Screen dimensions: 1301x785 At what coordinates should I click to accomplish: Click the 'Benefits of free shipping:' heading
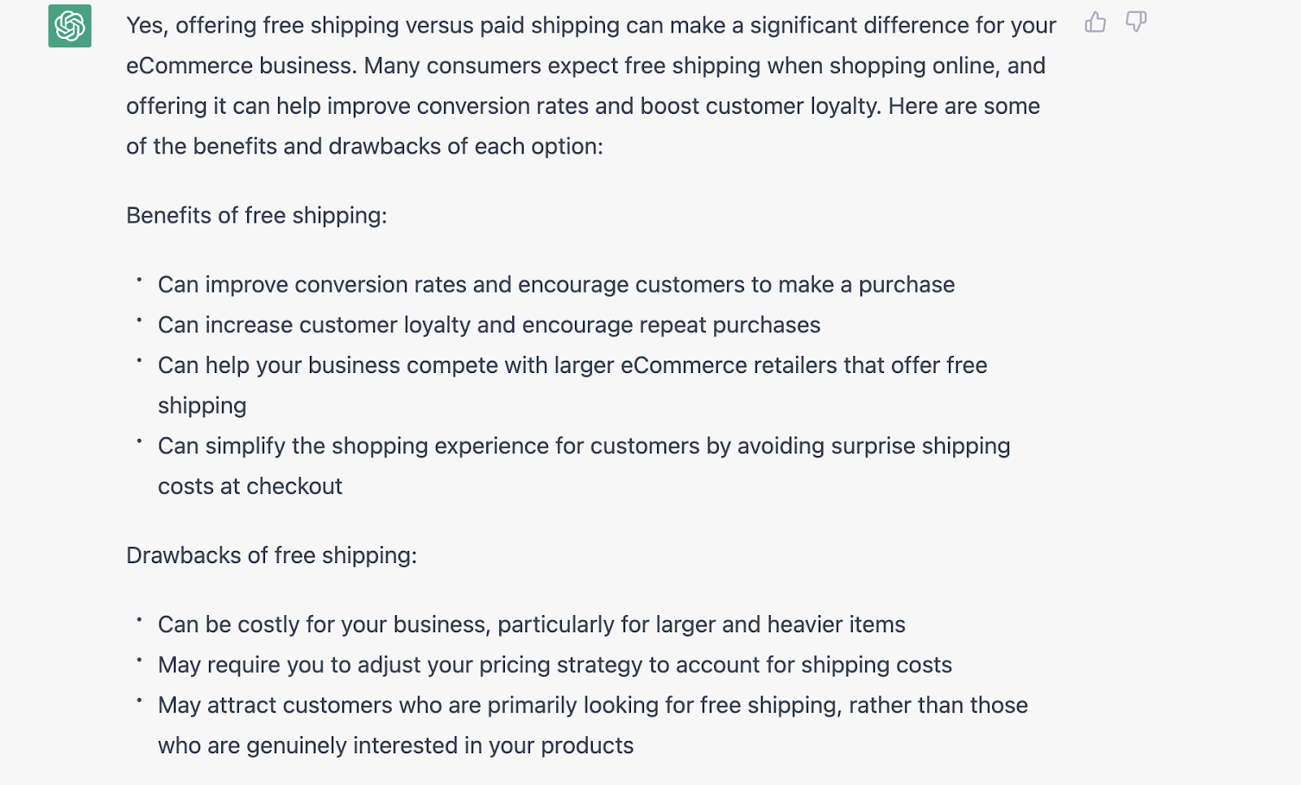[257, 215]
